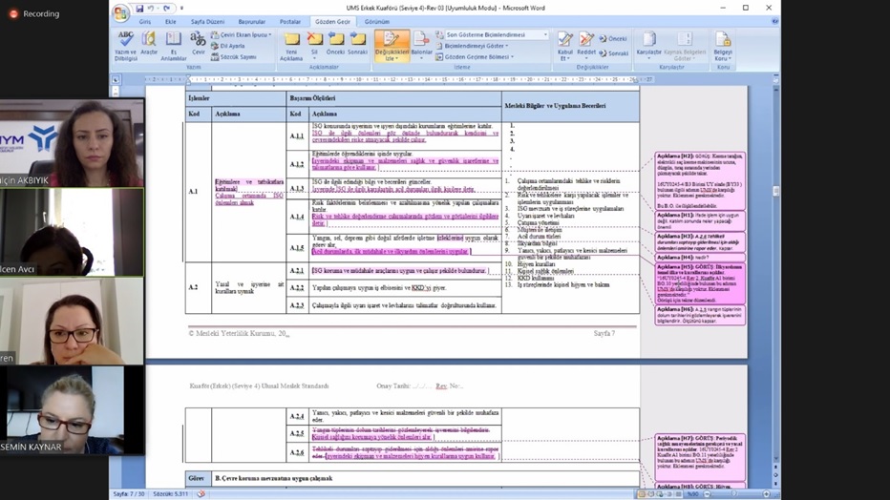Open the Araştır research tool
This screenshot has height=500, width=890.
click(x=149, y=43)
